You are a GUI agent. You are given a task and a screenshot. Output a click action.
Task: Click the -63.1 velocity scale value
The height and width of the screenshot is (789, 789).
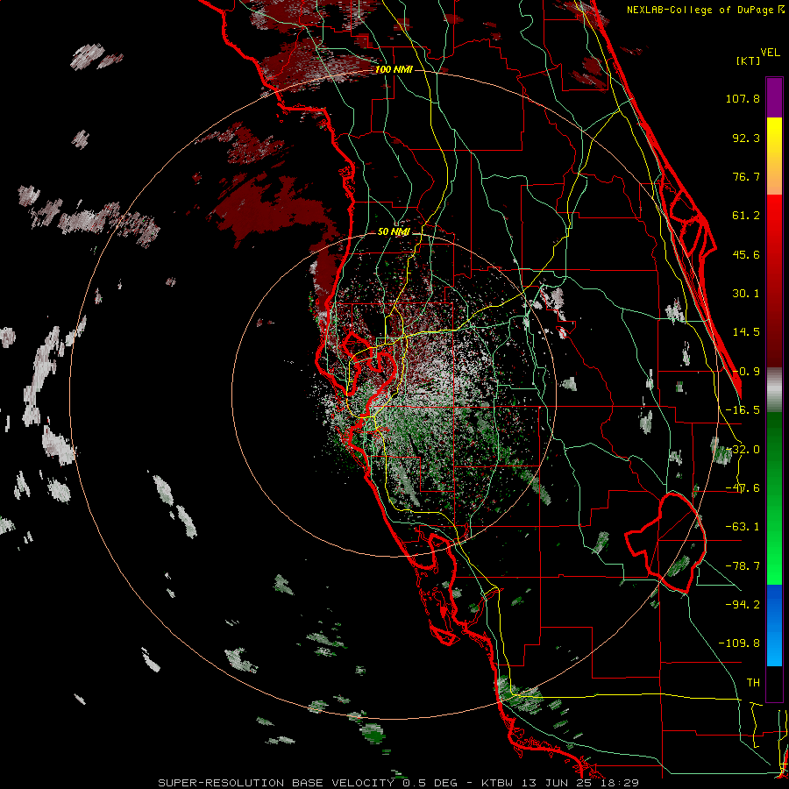click(743, 527)
